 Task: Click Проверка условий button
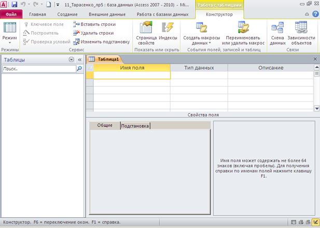pyautogui.click(x=47, y=42)
